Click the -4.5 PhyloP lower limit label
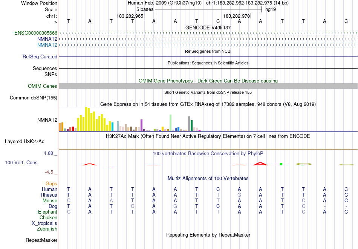The width and height of the screenshot is (358, 249). pyautogui.click(x=49, y=172)
